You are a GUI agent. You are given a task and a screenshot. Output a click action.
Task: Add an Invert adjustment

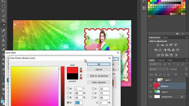(158, 55)
